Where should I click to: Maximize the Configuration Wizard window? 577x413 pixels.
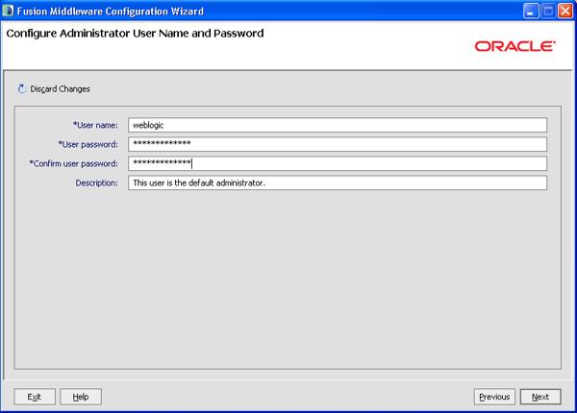click(x=546, y=9)
